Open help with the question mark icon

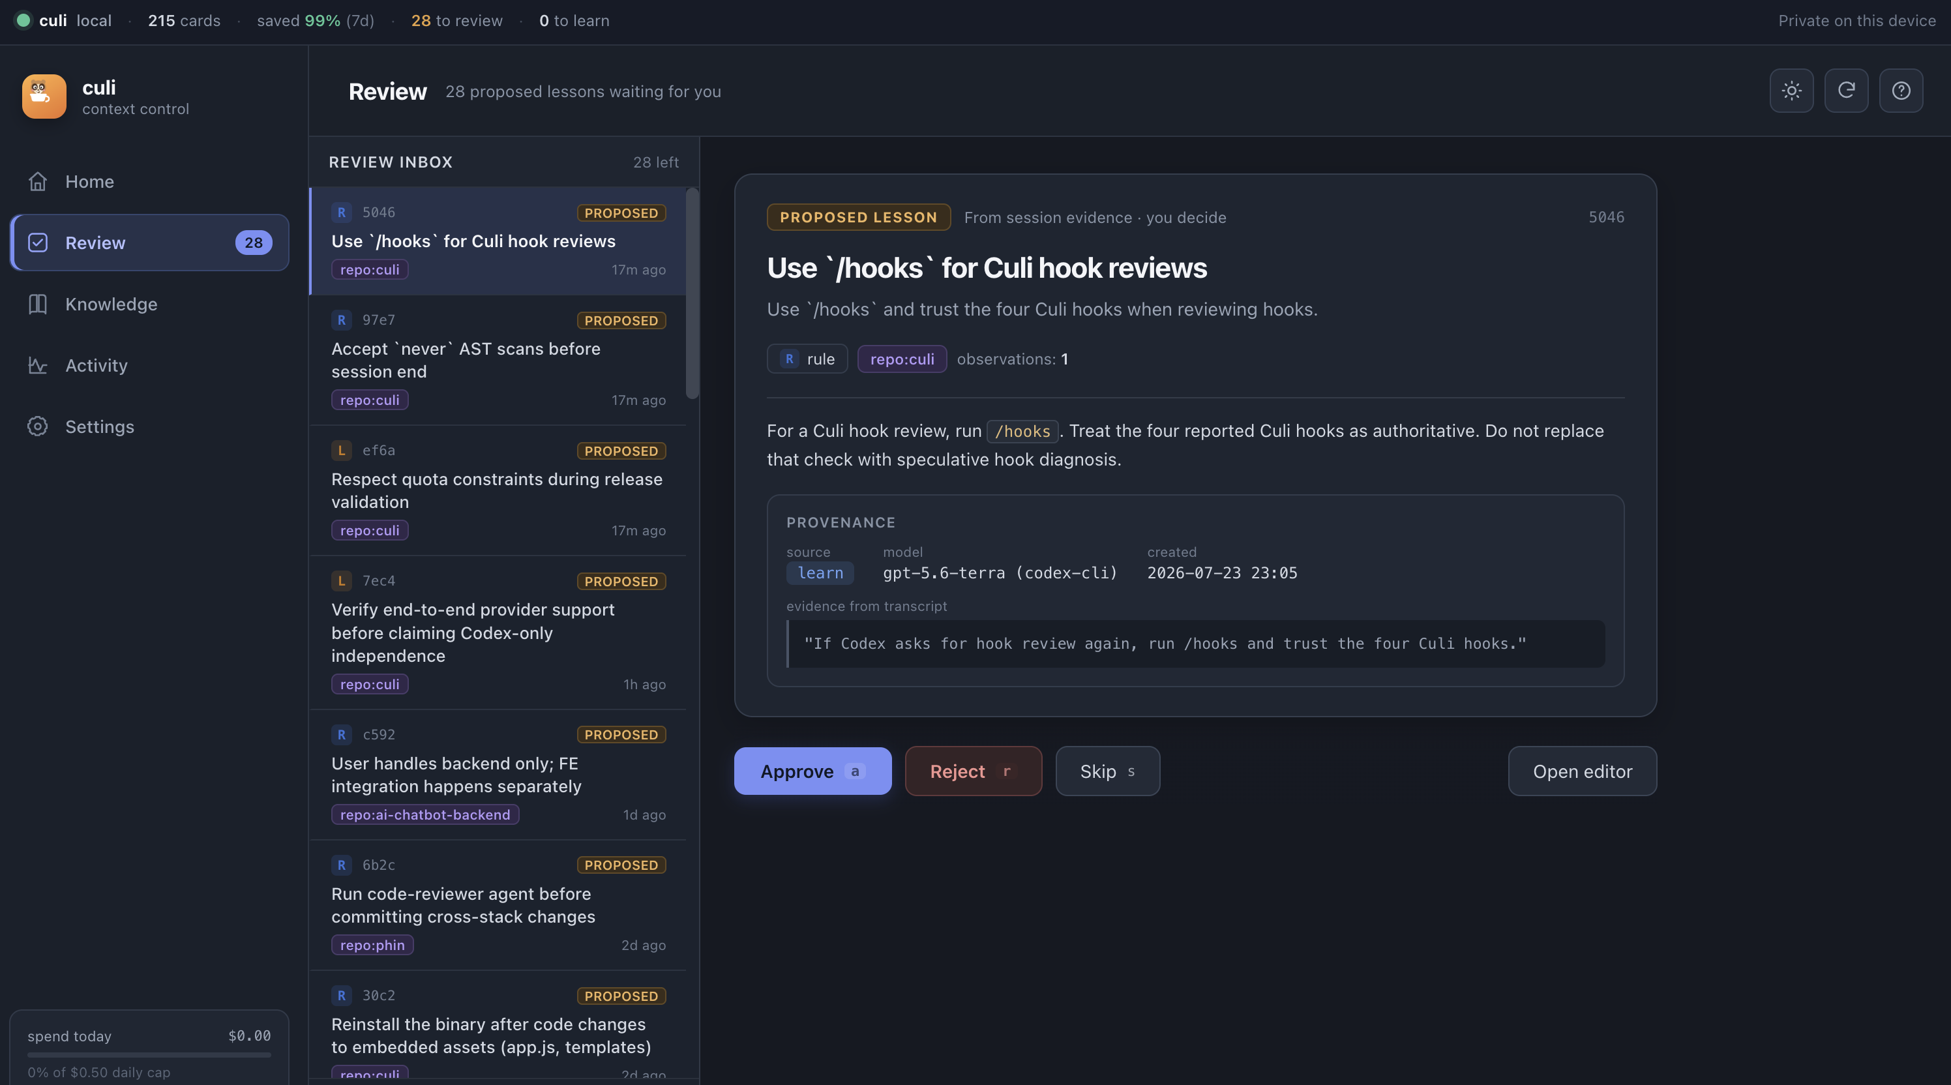tap(1900, 91)
